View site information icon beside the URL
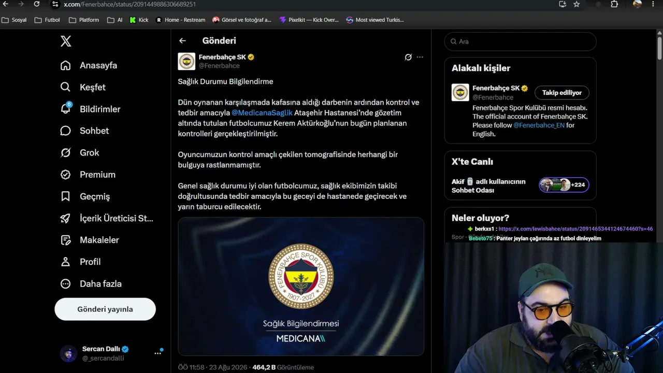 tap(55, 4)
